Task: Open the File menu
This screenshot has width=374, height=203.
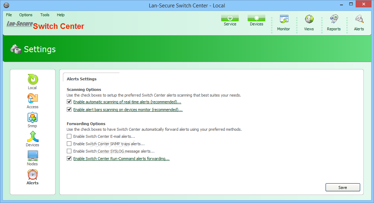Action: (9, 15)
